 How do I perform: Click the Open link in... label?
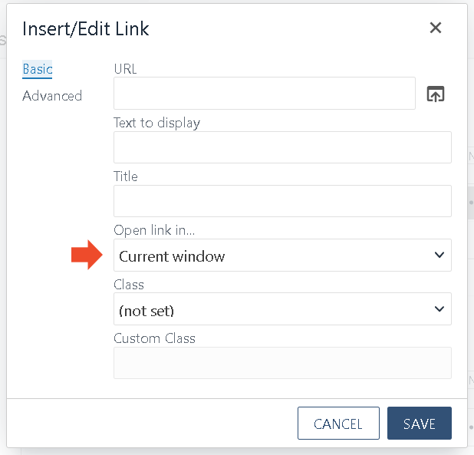tap(154, 230)
